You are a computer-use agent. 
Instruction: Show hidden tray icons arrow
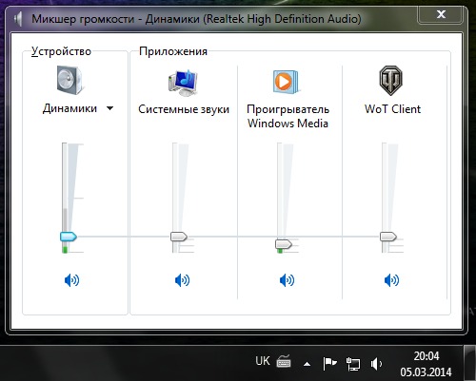click(x=307, y=364)
